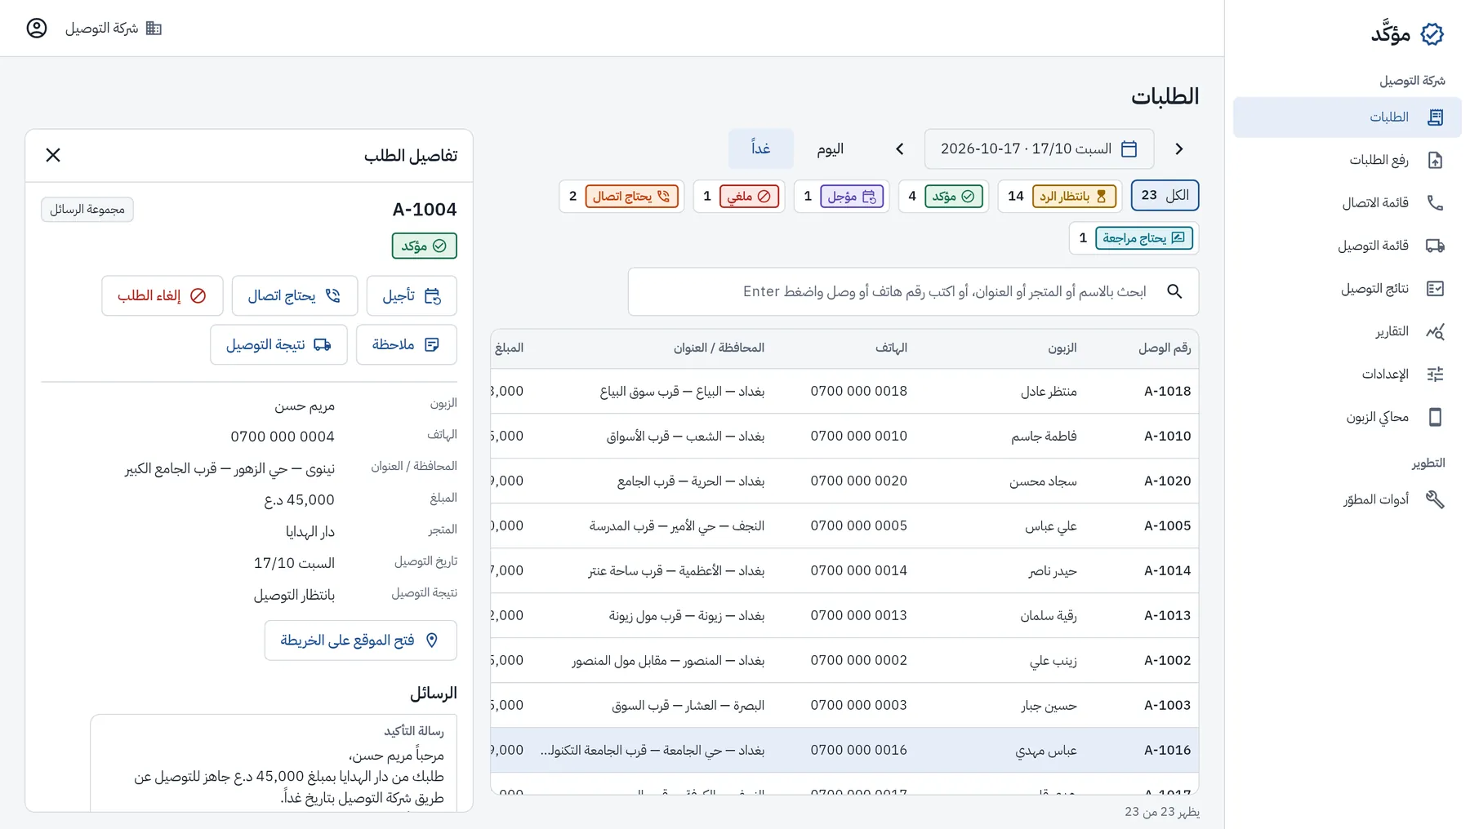Open the user account icon
Viewport: 1470px width, 829px height.
click(x=37, y=28)
